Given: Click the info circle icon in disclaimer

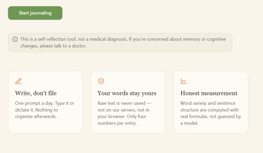Looking at the screenshot, I should pos(15,39).
